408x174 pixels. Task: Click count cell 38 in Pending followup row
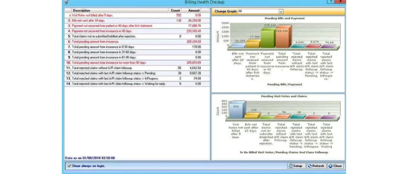[180, 73]
